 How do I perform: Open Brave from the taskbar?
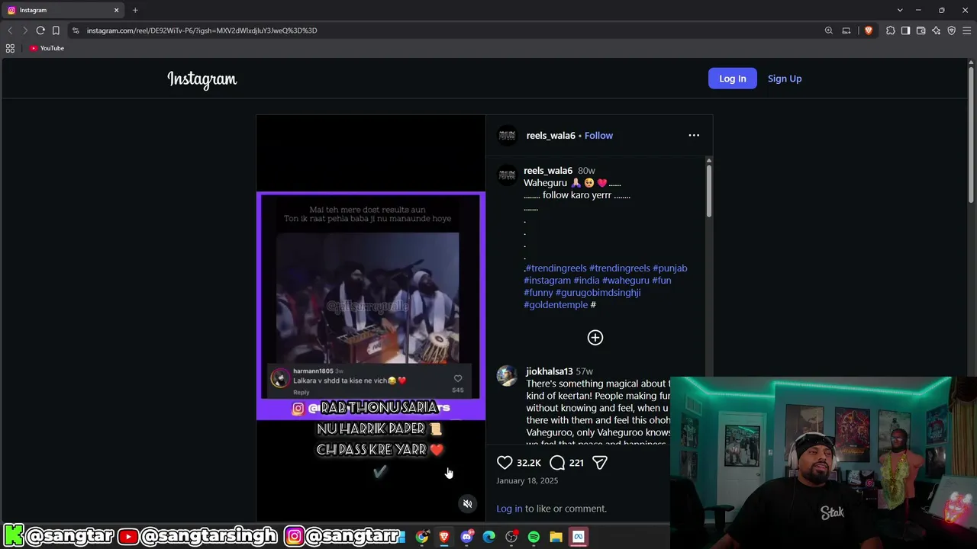pyautogui.click(x=444, y=537)
